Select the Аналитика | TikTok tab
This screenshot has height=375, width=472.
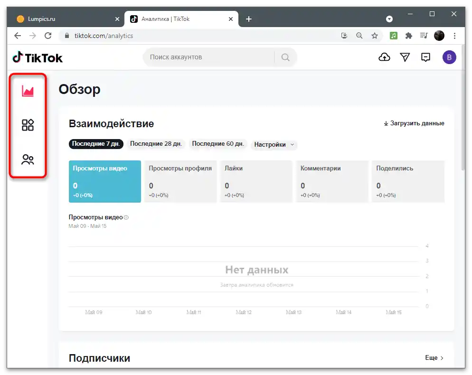point(181,19)
